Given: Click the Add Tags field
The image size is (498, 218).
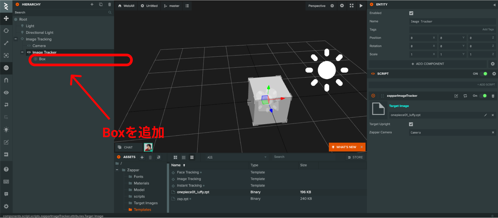Looking at the screenshot, I should coord(453,29).
